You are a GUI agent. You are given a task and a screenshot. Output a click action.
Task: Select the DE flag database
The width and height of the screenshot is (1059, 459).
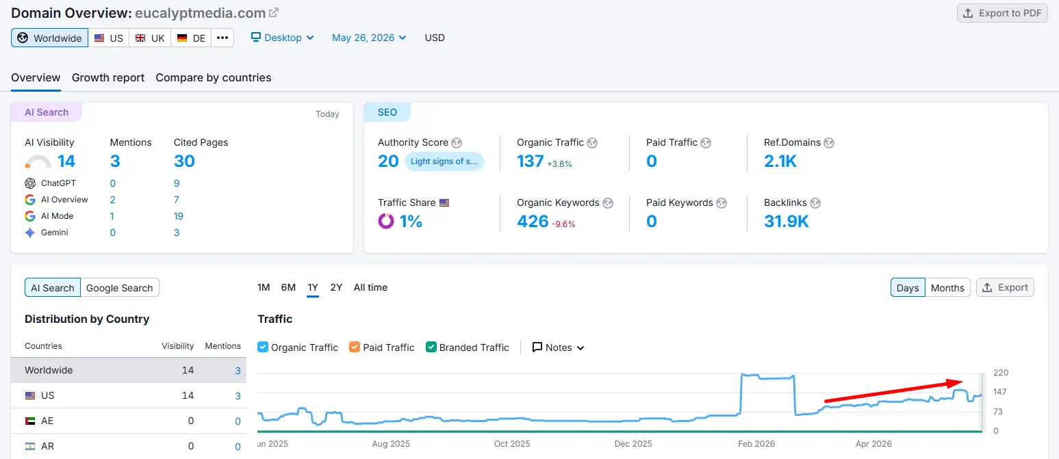point(191,38)
